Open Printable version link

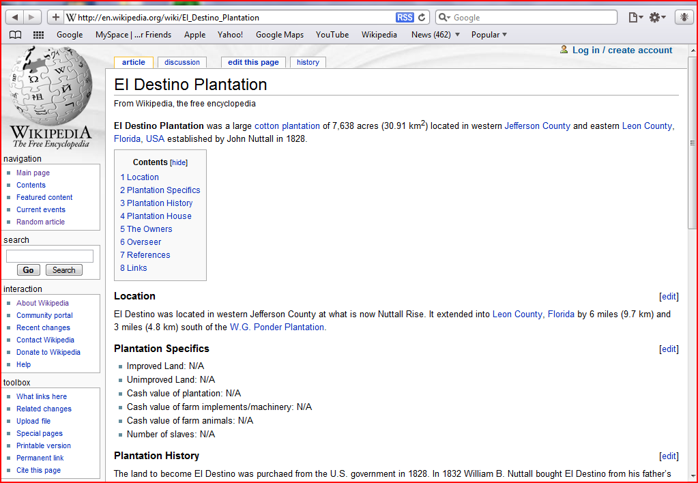[44, 445]
